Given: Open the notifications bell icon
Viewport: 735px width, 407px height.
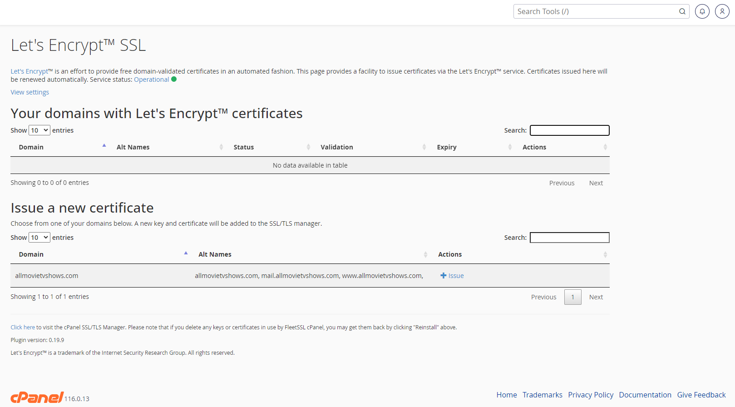Looking at the screenshot, I should 702,11.
